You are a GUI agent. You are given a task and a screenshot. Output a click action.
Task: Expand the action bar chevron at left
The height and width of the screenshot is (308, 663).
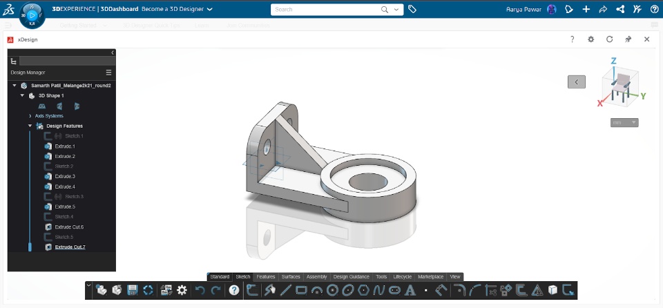(x=88, y=286)
